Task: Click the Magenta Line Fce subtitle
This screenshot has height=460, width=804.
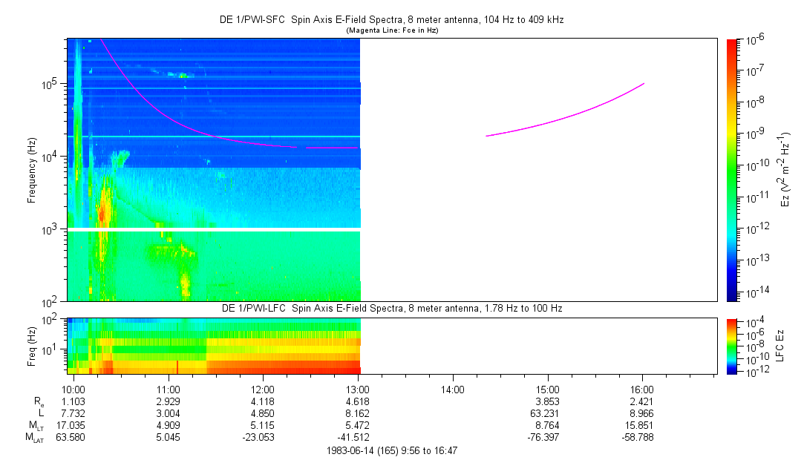Action: coord(392,30)
